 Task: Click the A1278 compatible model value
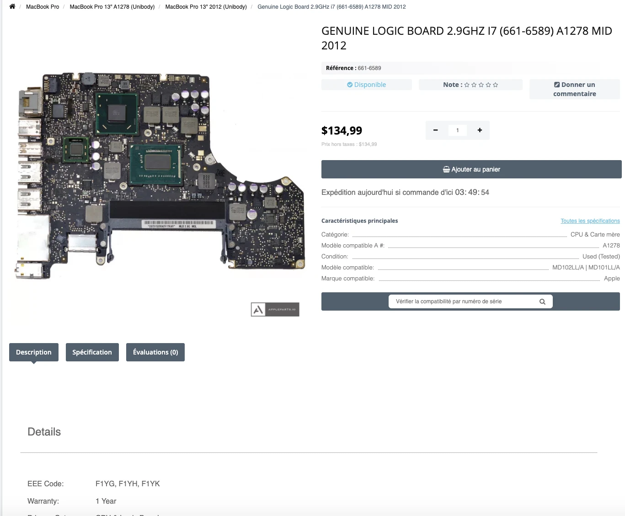coord(611,245)
